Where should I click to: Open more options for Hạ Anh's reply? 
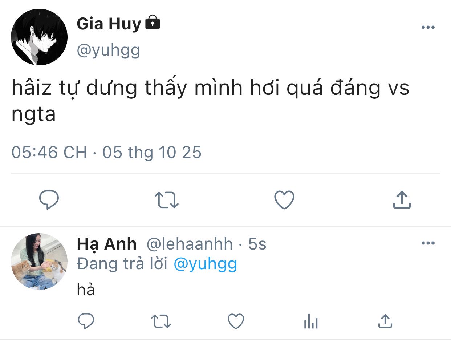point(428,243)
